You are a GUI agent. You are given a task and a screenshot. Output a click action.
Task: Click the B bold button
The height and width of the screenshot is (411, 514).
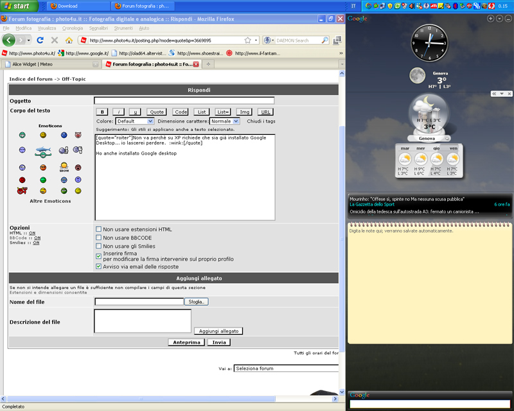102,112
